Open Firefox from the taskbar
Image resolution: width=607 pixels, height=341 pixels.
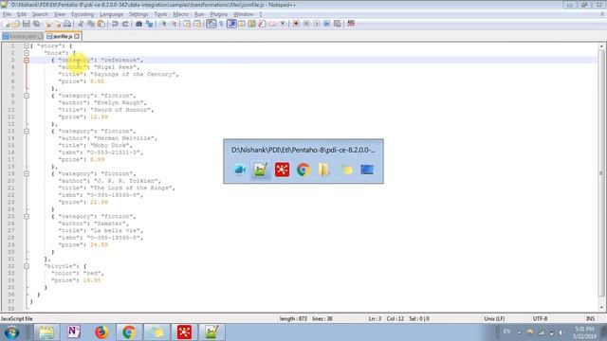[101, 332]
